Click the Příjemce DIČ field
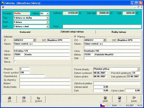Image resolution: width=144 pixels, height=108 pixels. click(x=129, y=40)
